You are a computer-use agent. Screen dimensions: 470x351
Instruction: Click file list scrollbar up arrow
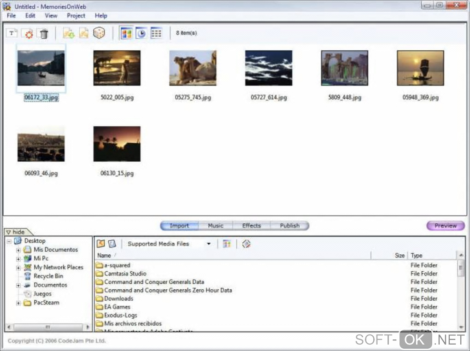(x=461, y=255)
